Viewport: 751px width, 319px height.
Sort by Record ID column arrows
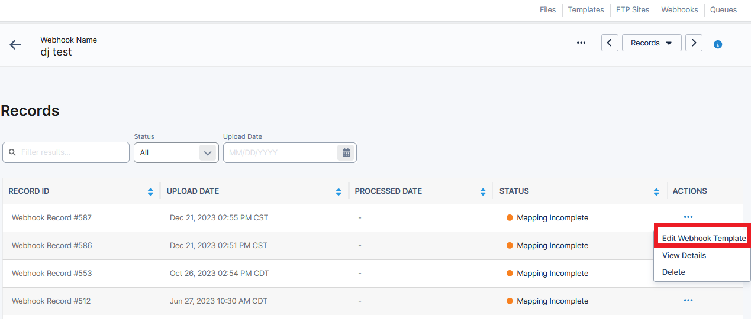(x=150, y=191)
